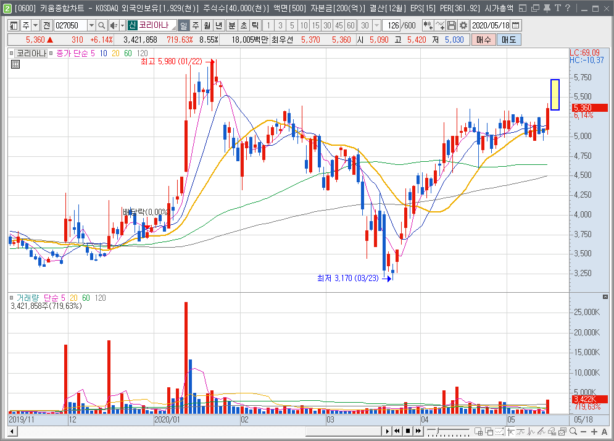Play chart replay forward
614x441 pixels.
[x=387, y=431]
